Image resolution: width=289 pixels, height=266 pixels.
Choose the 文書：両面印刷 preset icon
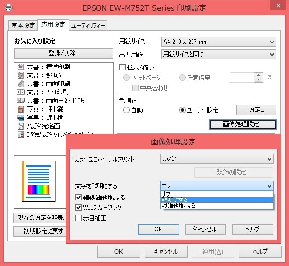21,84
